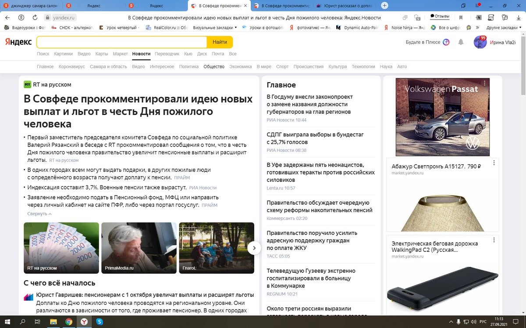Click the RT на русском source logo

[28, 84]
